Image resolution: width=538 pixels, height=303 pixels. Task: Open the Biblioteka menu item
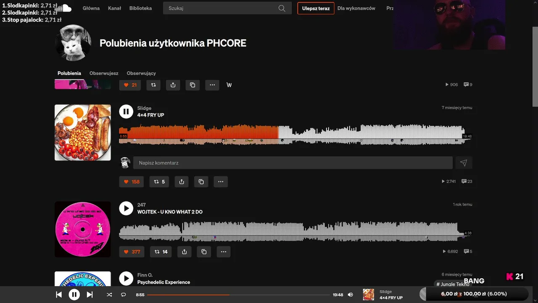[x=140, y=8]
